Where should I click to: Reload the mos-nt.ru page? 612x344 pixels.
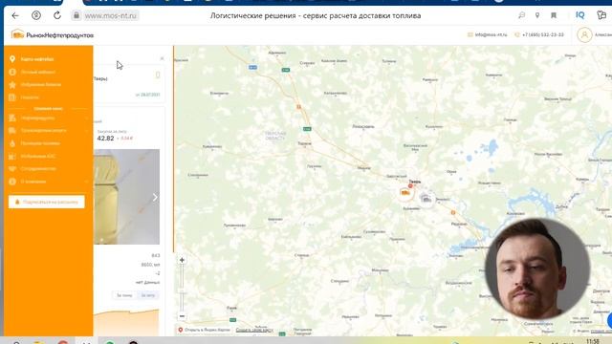point(57,15)
